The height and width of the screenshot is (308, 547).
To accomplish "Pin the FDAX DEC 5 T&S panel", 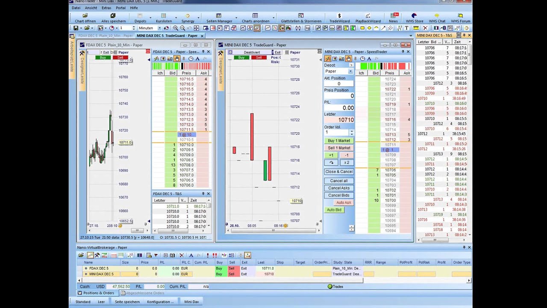I will (x=203, y=194).
